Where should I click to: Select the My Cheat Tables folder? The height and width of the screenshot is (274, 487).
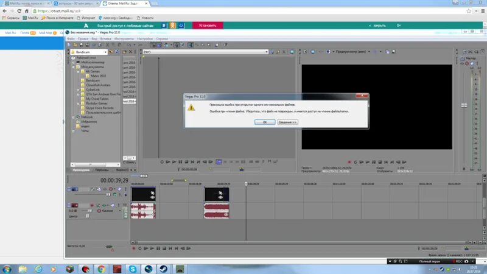[97, 99]
